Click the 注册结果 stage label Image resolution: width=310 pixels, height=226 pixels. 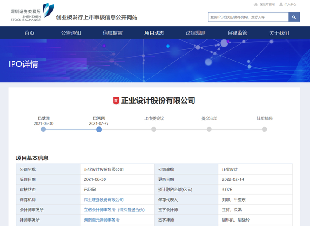[265, 118]
